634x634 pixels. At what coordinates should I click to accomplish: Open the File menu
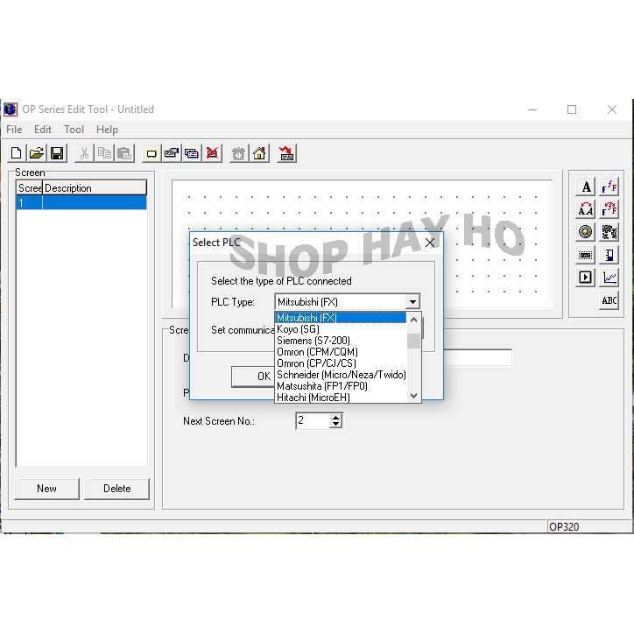click(14, 130)
